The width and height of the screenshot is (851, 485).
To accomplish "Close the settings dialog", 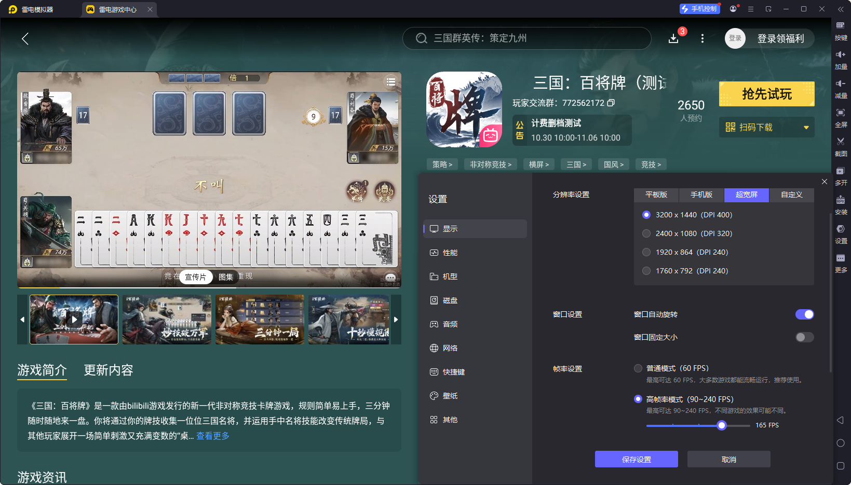I will click(825, 182).
